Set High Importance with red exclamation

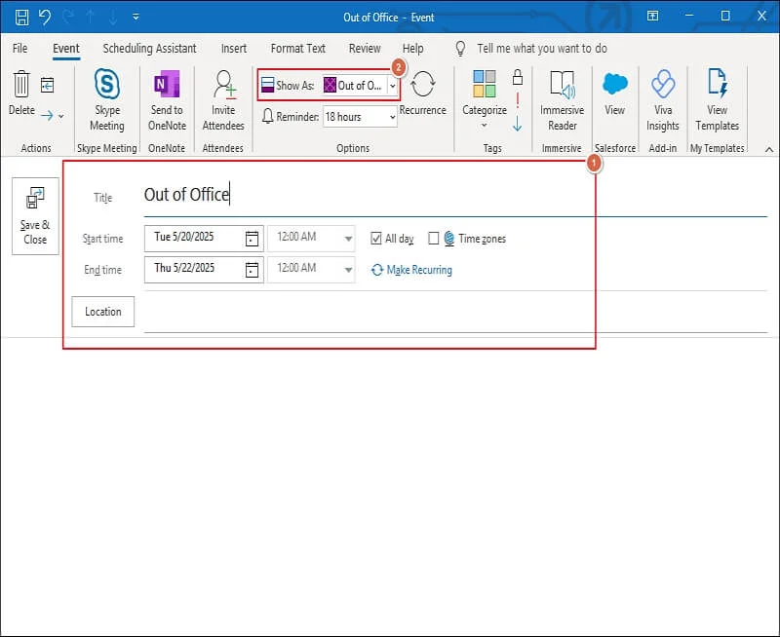(x=518, y=100)
